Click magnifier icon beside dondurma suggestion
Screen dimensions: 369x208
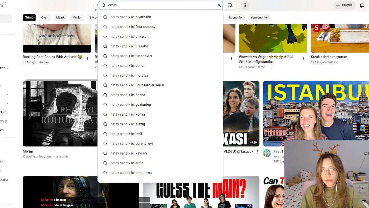[x=105, y=173]
